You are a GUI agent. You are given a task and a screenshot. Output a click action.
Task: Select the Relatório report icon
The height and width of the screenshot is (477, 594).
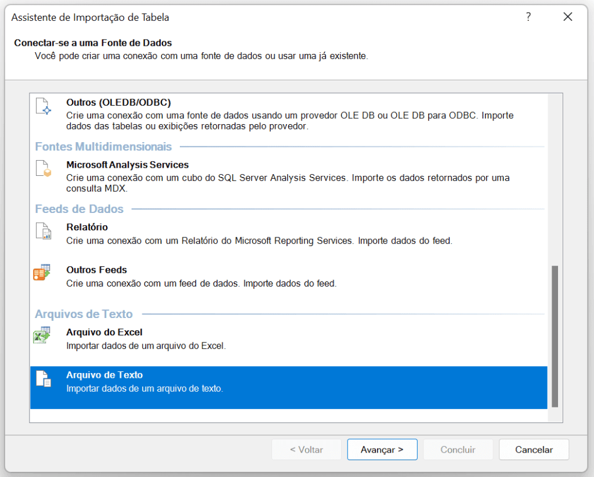[x=43, y=231]
